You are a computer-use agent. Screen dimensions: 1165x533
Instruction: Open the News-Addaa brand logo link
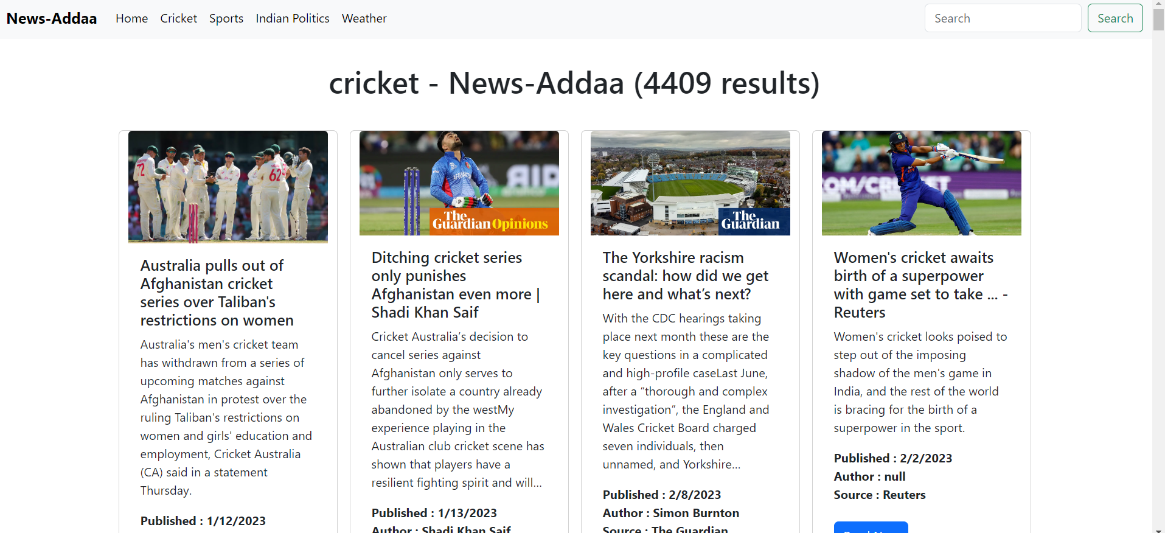point(52,18)
